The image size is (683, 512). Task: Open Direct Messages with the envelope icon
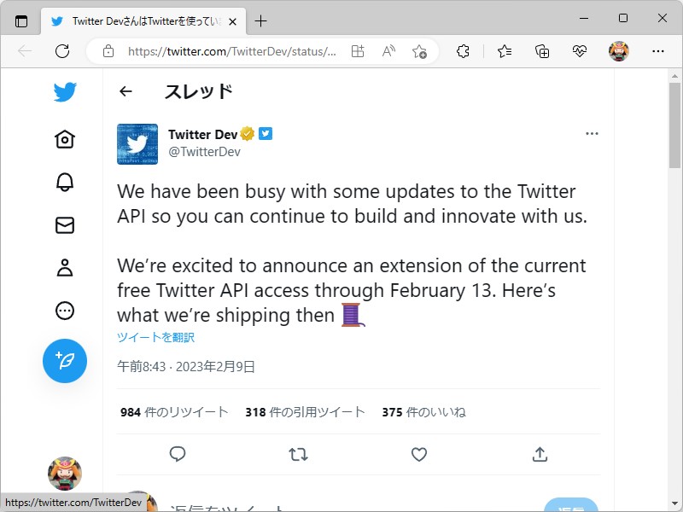[x=64, y=224]
